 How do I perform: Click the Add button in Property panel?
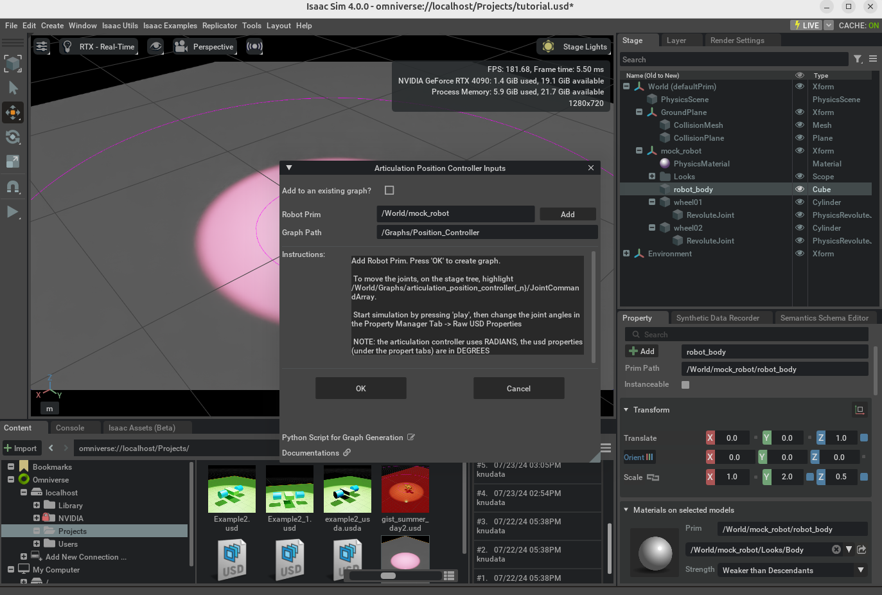[x=642, y=351]
